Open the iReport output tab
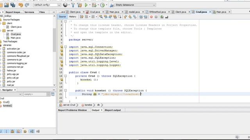The image size is (250, 140). 112,110
